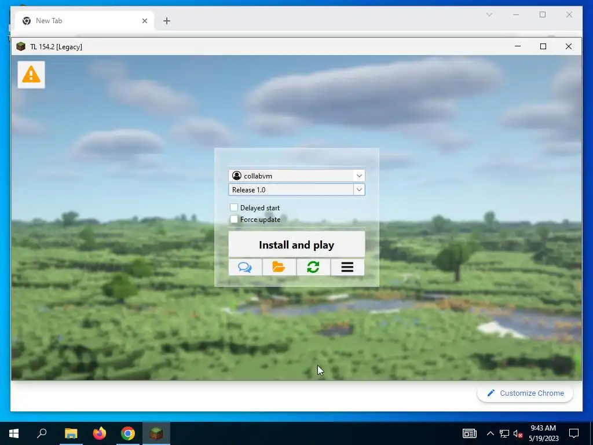This screenshot has height=445, width=593.
Task: Open News and interests tray icon
Action: tap(469, 433)
